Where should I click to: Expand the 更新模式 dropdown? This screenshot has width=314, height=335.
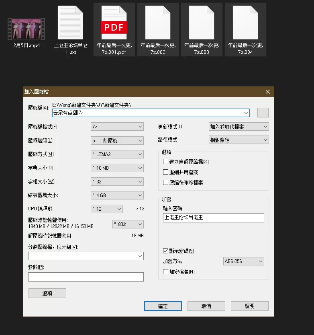(239, 127)
